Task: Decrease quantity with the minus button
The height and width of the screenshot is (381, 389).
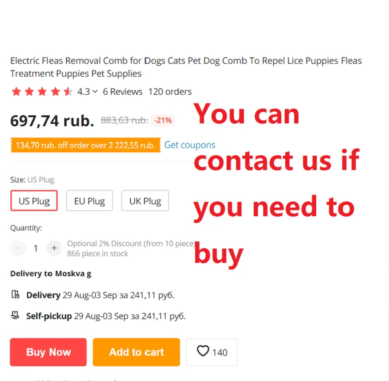Action: point(18,248)
